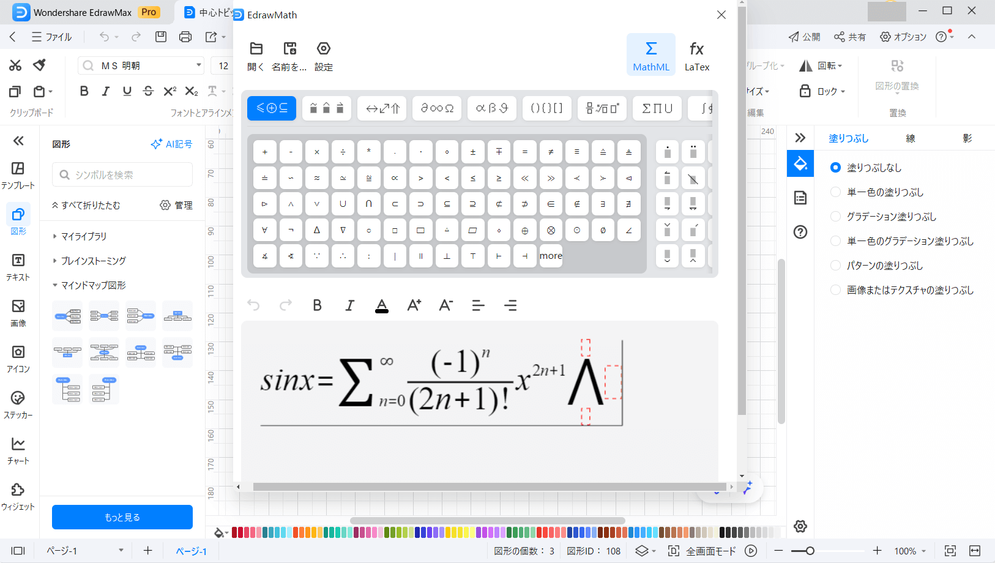
Task: Select グラデーション塗りつぶし radio option
Action: [x=835, y=216]
